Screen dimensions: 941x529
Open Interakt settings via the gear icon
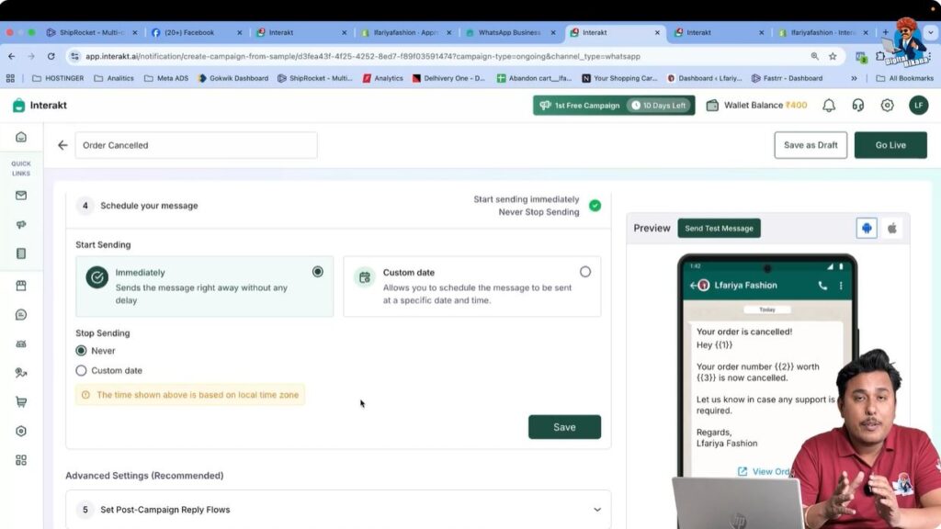887,105
